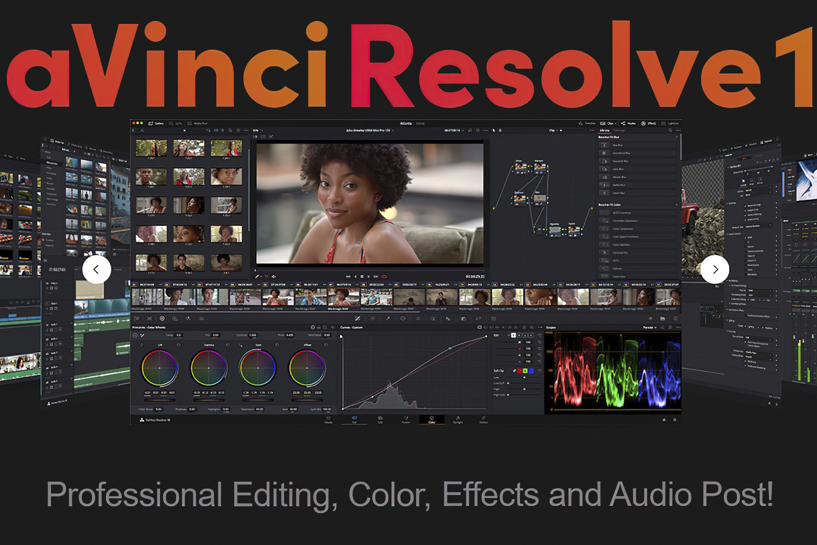Click the Gamma color wheel center

click(209, 368)
